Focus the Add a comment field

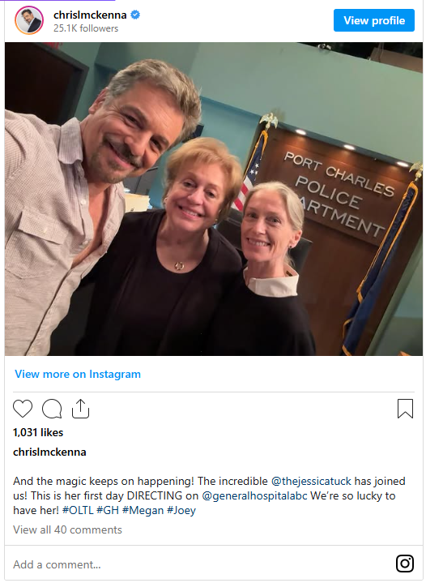(201, 564)
